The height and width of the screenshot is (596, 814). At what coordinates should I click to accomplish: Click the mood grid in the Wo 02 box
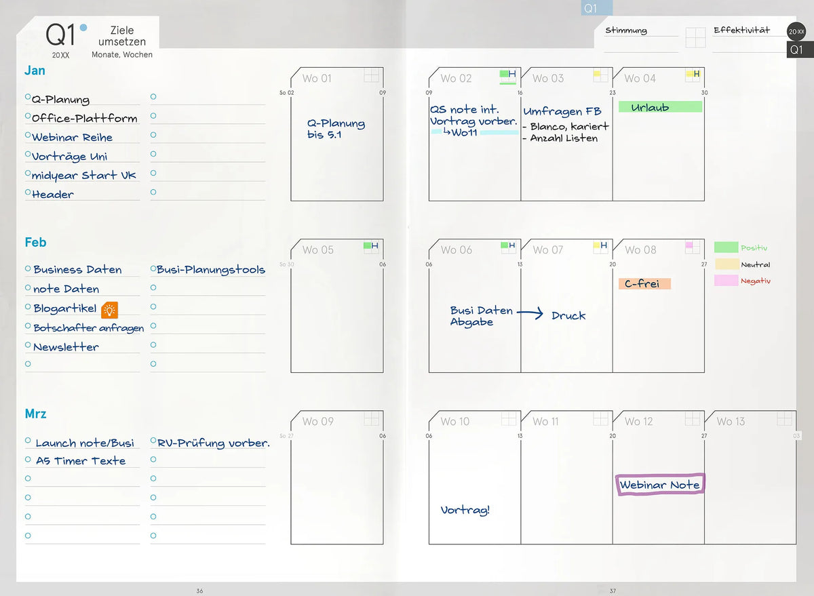tap(508, 75)
